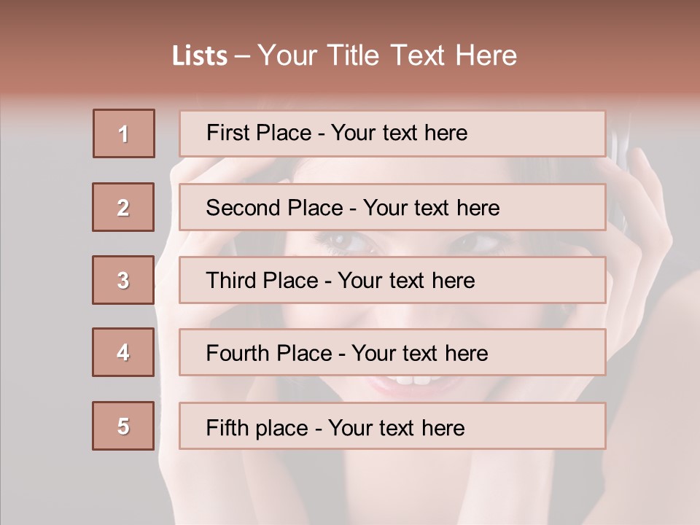Image resolution: width=700 pixels, height=525 pixels.
Task: Click the number 3 box
Action: 123,280
